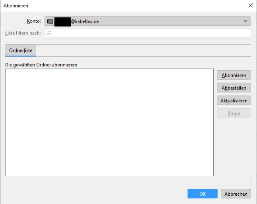The width and height of the screenshot is (257, 204).
Task: Click Aktualisieren to refresh the folder list
Action: (x=234, y=100)
